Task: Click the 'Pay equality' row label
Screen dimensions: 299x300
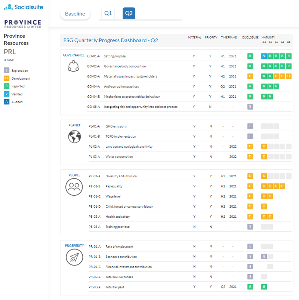Action: click(114, 186)
